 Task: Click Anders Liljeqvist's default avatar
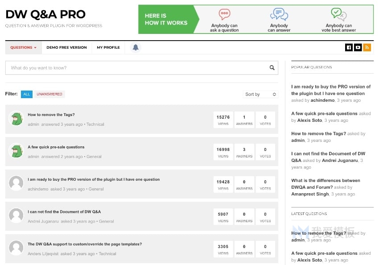(x=16, y=248)
